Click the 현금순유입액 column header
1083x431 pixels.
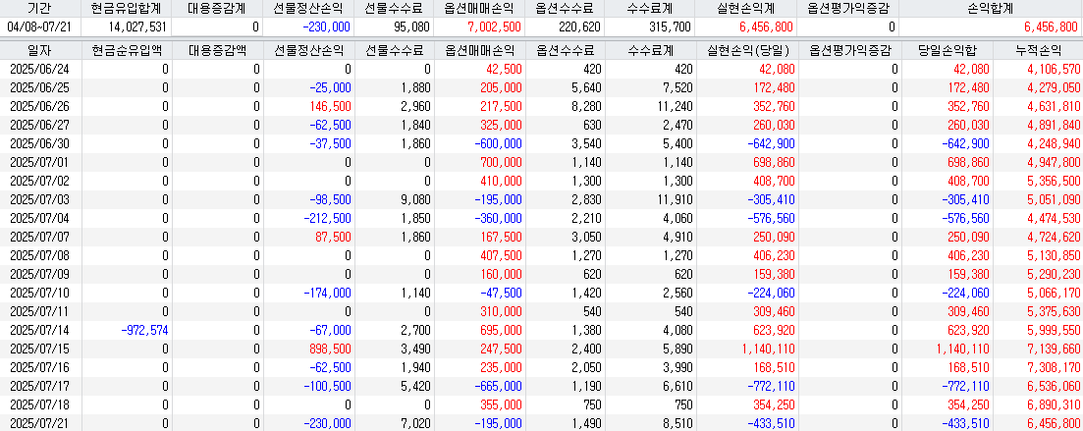126,50
